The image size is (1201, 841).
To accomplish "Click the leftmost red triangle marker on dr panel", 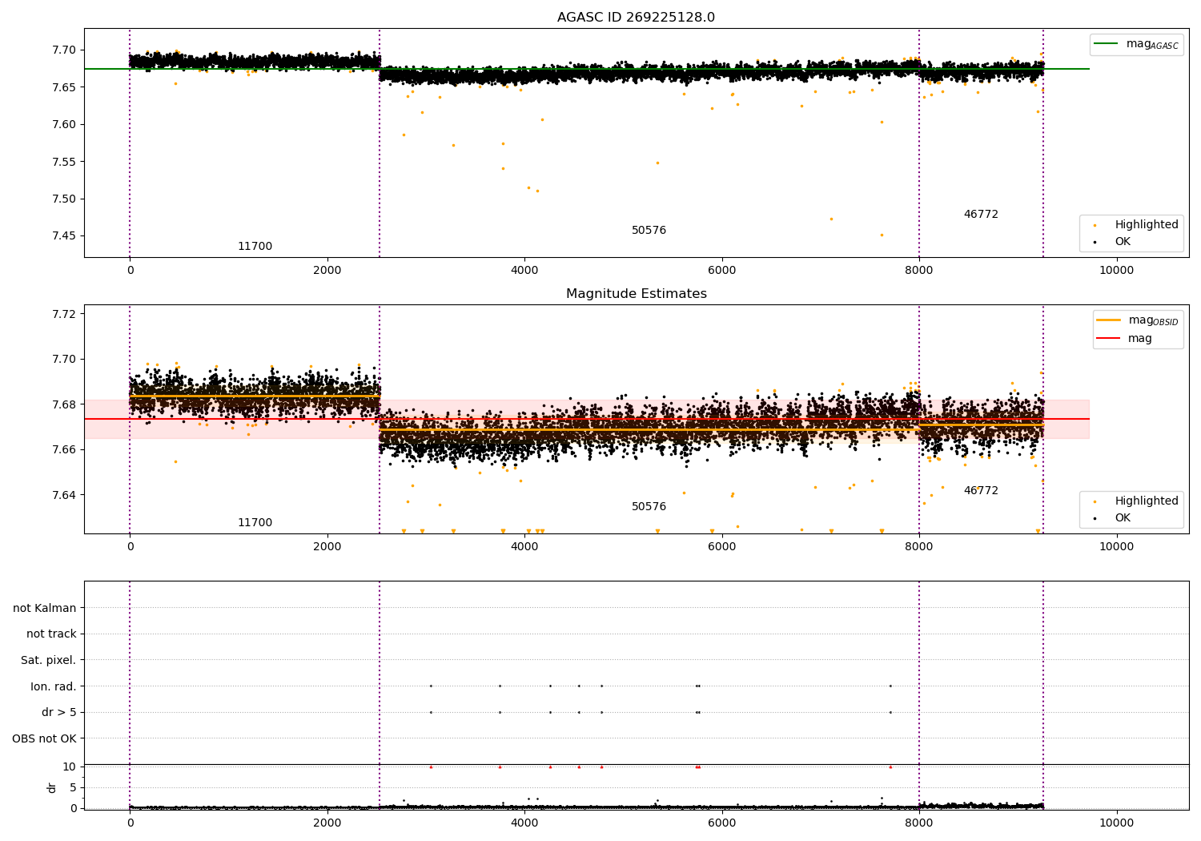I will (x=431, y=767).
